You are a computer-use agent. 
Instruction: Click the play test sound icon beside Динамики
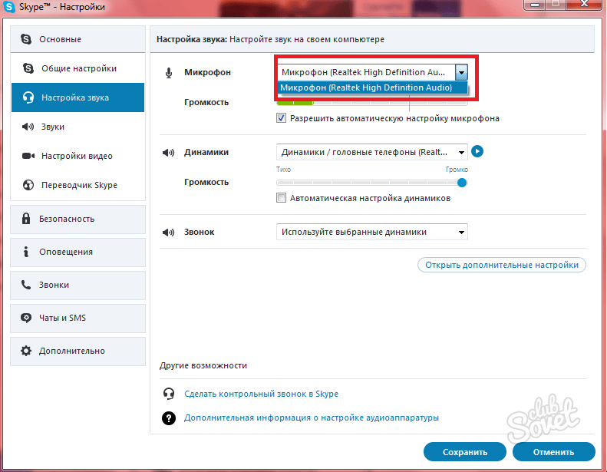(477, 152)
